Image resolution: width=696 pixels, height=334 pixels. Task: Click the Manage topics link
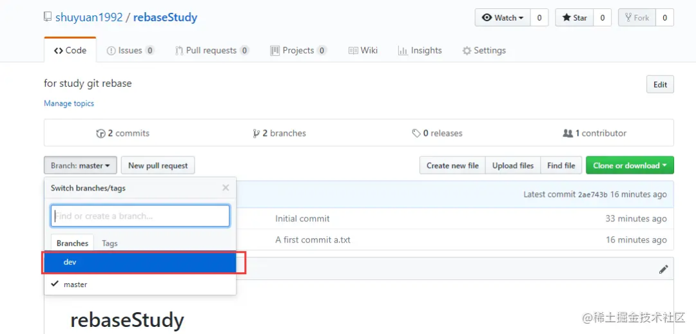(x=69, y=103)
